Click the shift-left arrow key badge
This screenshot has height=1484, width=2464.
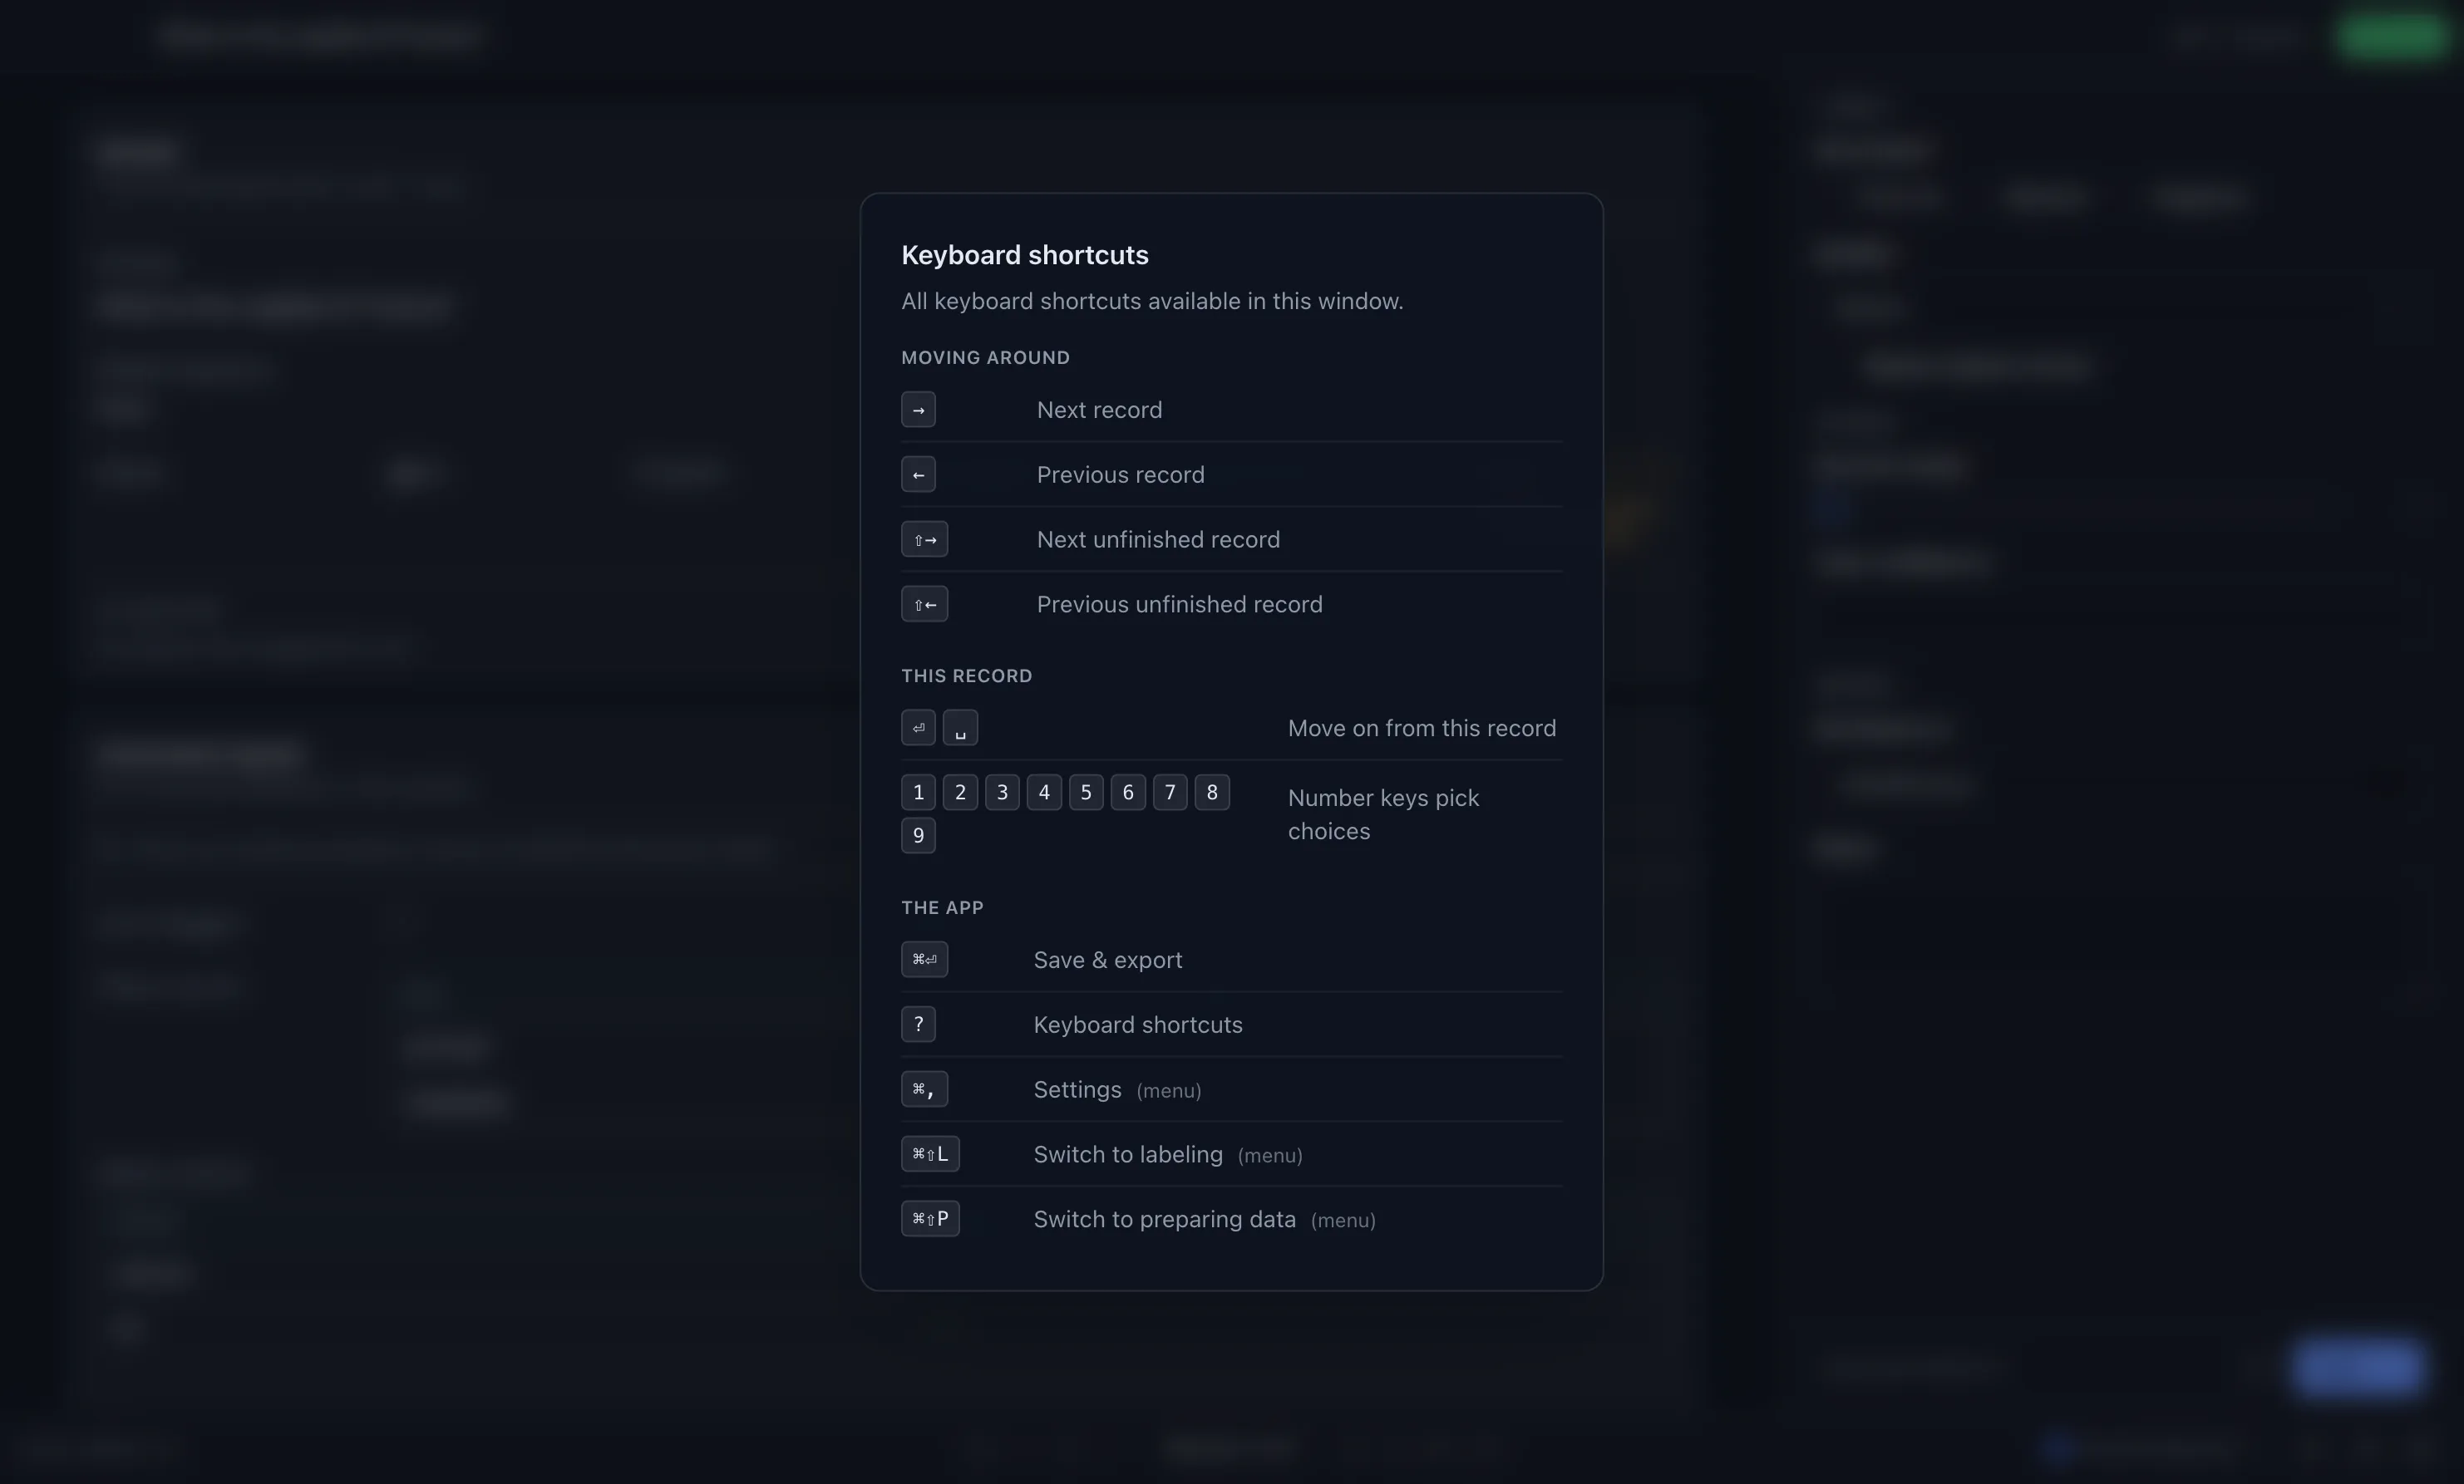(x=924, y=605)
